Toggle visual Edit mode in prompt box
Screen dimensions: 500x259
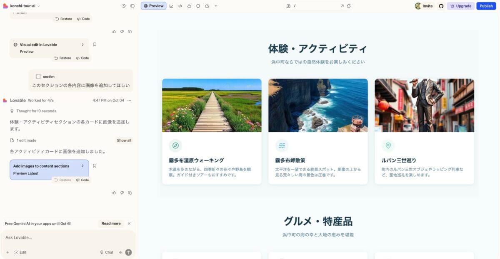pos(20,252)
